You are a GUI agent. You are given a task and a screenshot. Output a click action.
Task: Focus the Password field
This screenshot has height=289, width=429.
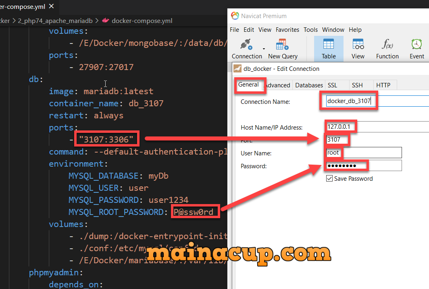pyautogui.click(x=364, y=165)
